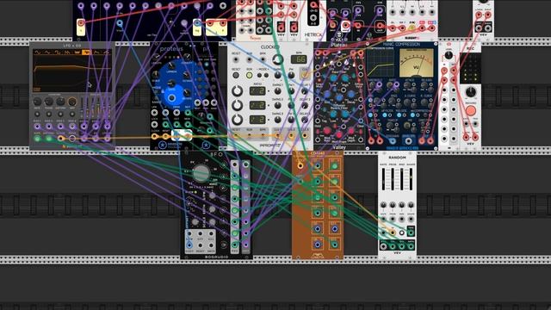Select the last waveform icon in LFO
Image resolution: width=551 pixels, height=310 pixels.
coord(106,52)
